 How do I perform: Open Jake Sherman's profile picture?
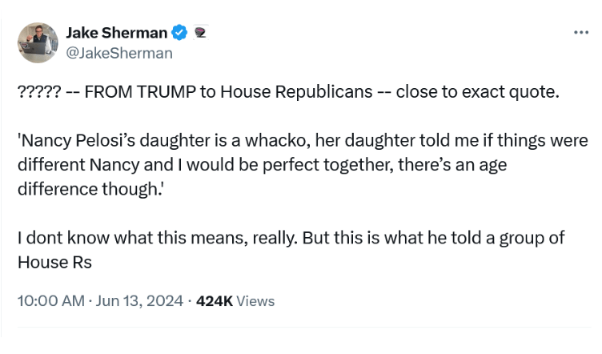[38, 42]
